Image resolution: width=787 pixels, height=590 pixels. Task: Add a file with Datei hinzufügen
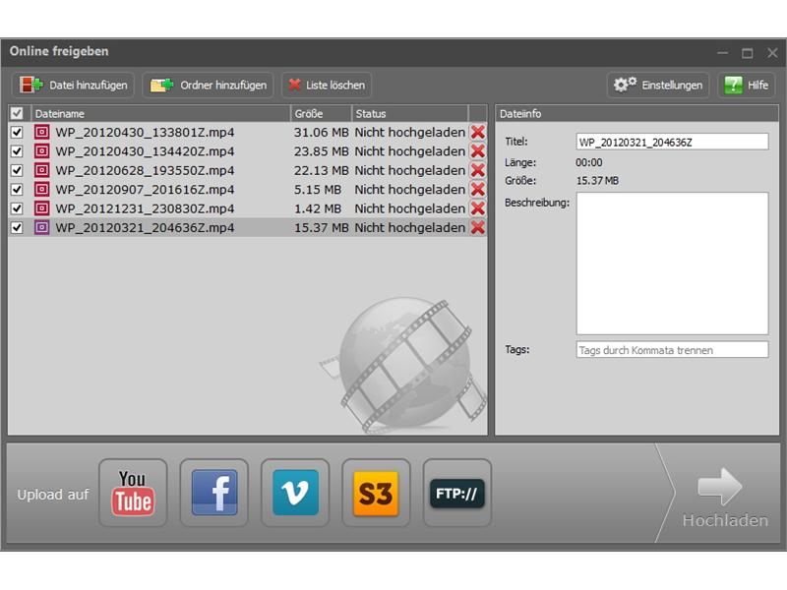pos(73,85)
